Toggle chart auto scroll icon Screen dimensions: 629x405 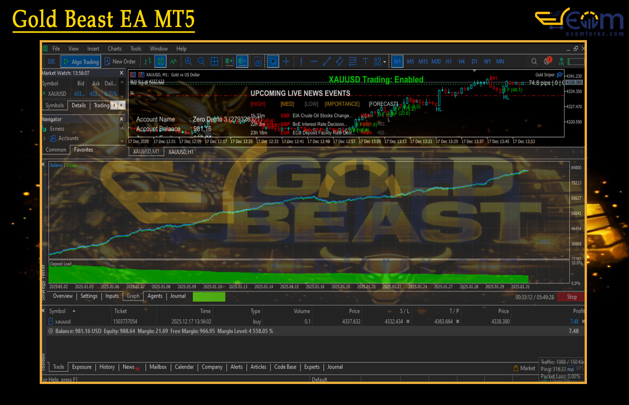[x=229, y=61]
